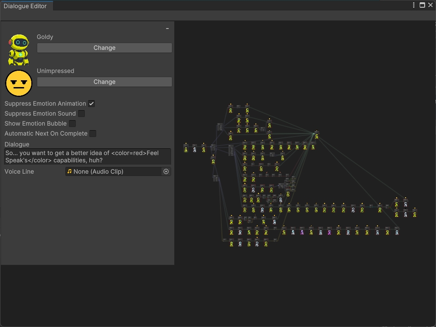Click Goldy's robot character portrait
The height and width of the screenshot is (327, 436).
click(19, 49)
